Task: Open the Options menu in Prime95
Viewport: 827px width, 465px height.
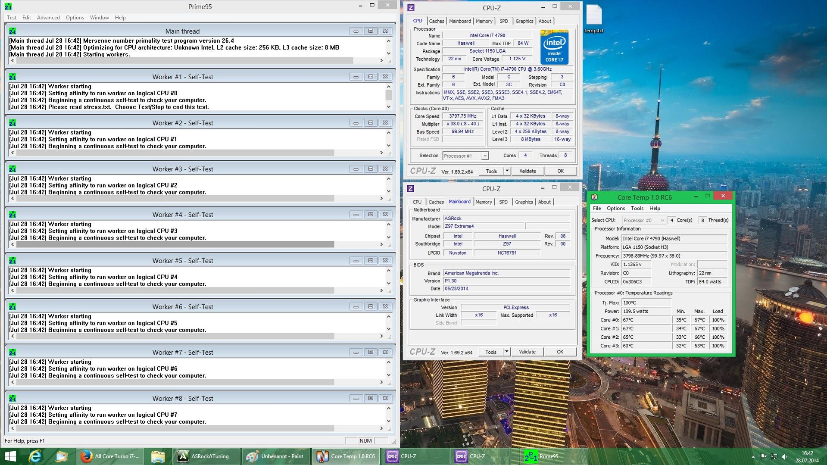Action: pos(75,18)
